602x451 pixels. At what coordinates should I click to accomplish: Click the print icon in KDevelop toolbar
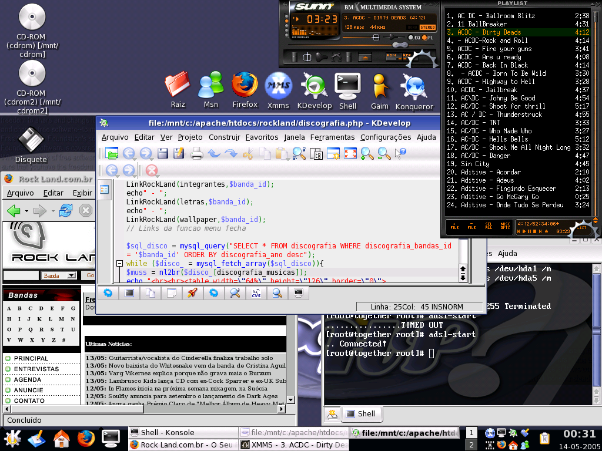click(x=196, y=153)
